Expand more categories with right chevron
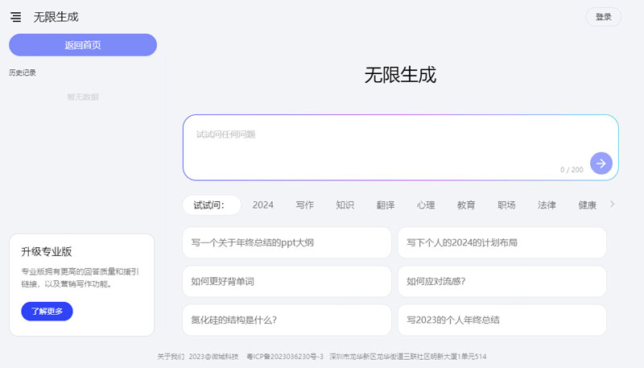The width and height of the screenshot is (644, 368). [x=612, y=205]
